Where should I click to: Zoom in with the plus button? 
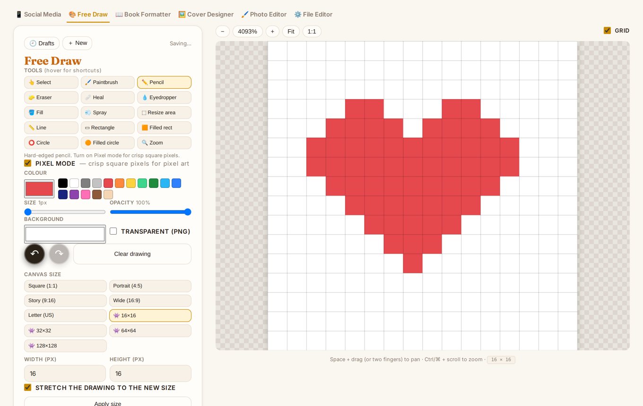(272, 32)
